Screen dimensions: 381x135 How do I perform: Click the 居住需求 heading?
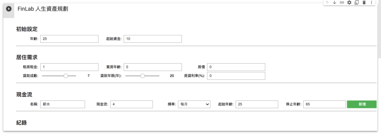point(27,57)
